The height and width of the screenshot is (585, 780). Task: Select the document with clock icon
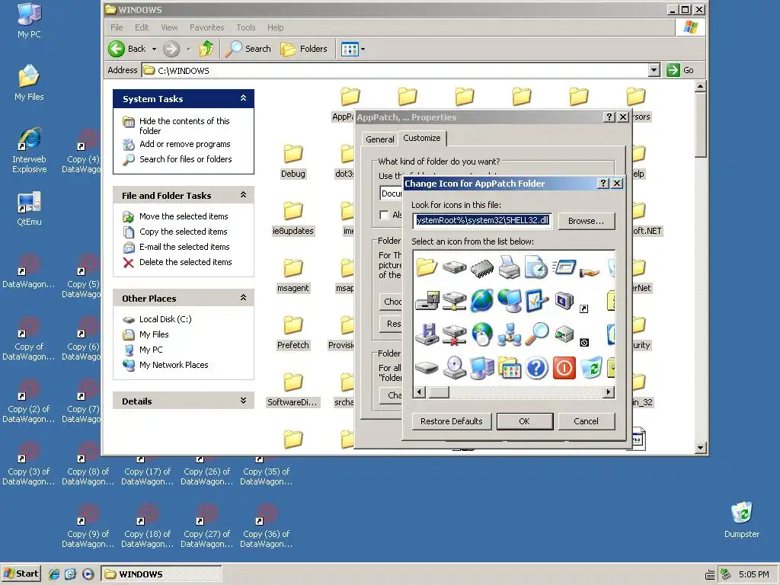(536, 267)
